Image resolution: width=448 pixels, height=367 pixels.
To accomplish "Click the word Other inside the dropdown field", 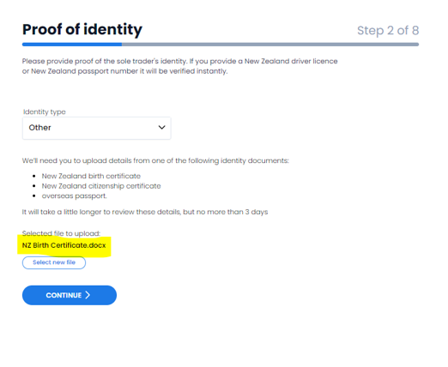I will (39, 128).
